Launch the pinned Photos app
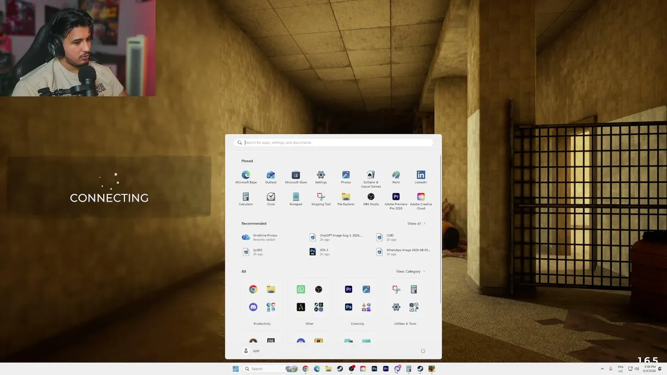Screen dimensions: 667x375 [x=346, y=177]
